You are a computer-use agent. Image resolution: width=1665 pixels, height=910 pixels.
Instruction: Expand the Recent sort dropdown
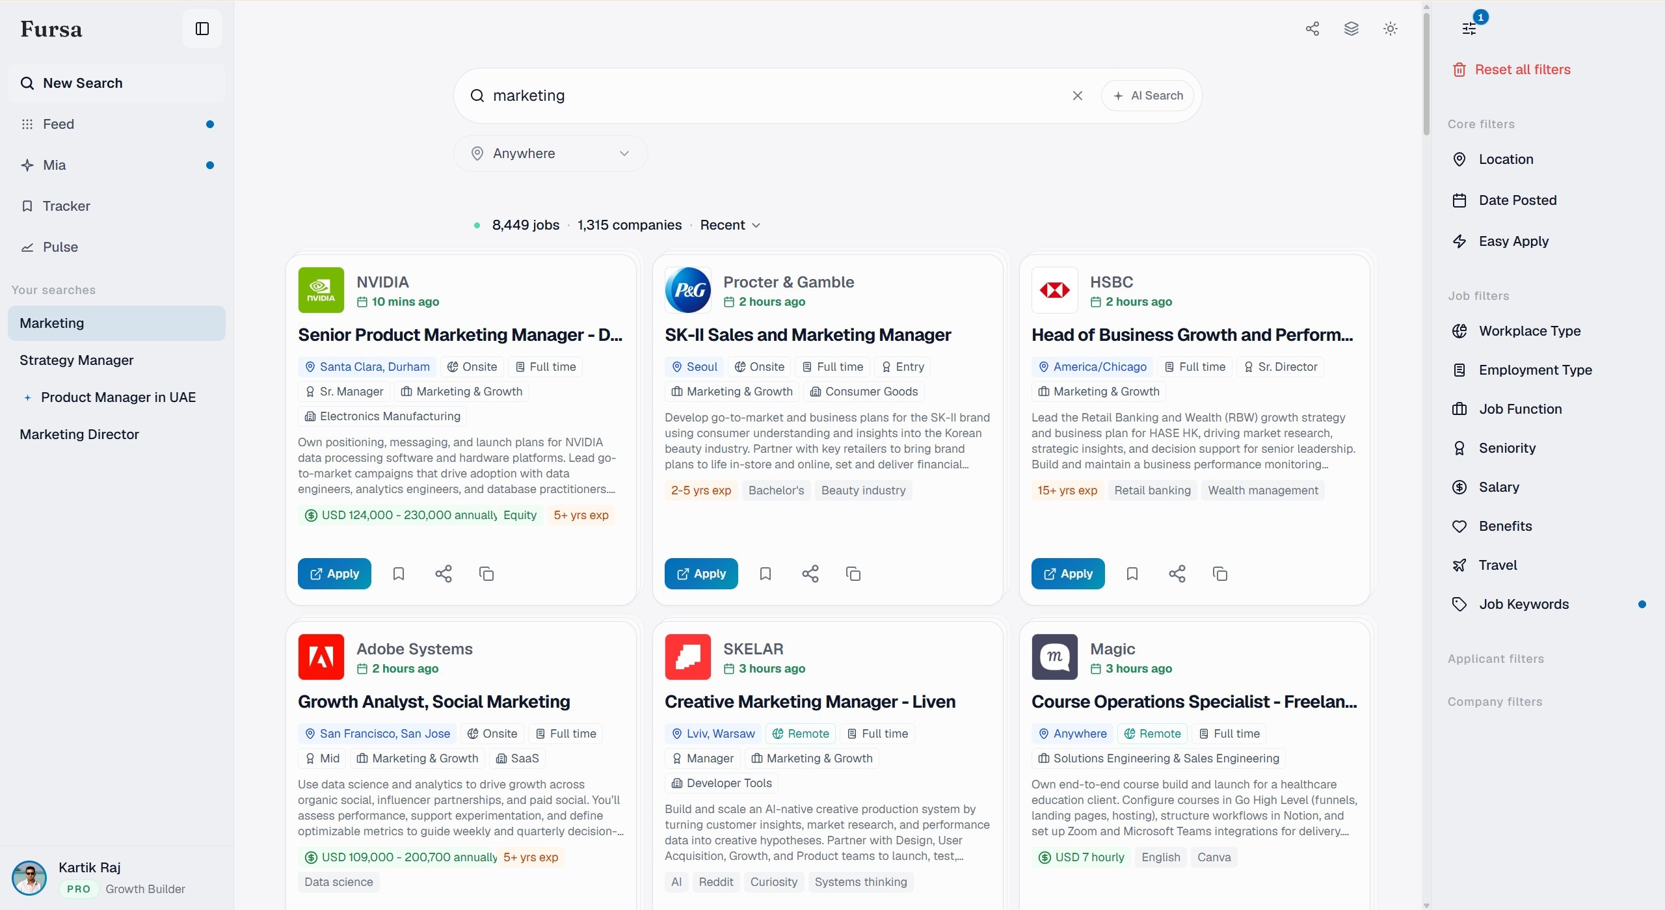(730, 225)
